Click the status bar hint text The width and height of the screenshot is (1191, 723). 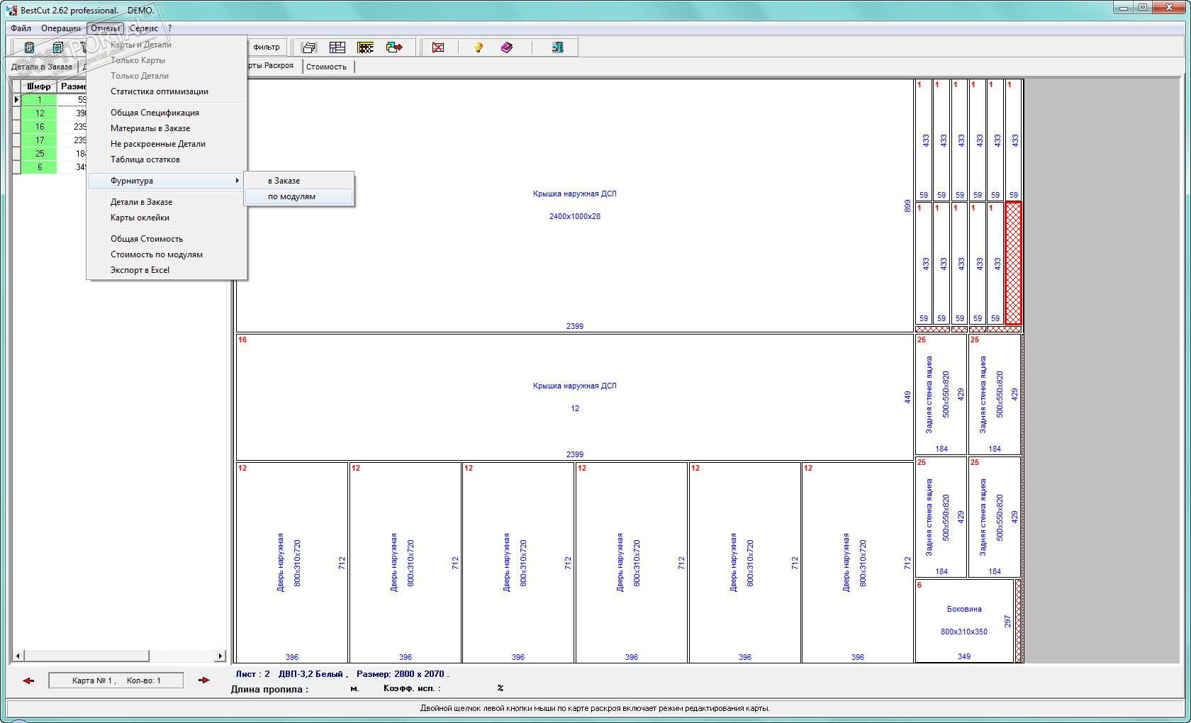coord(595,708)
